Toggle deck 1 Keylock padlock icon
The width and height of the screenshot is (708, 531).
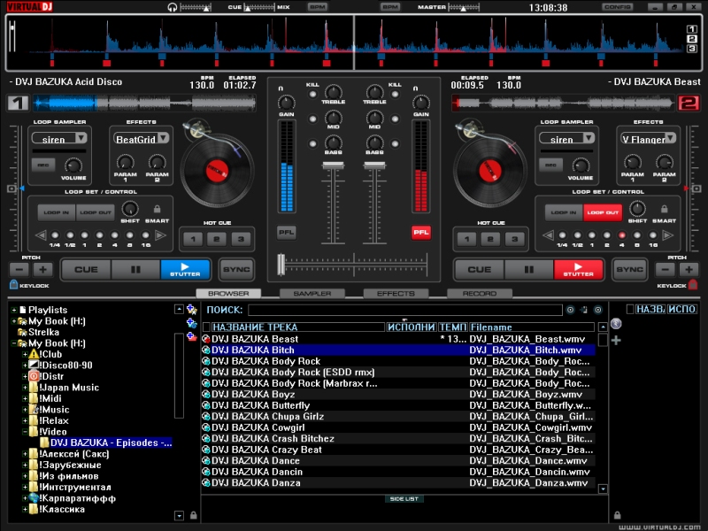pos(13,284)
